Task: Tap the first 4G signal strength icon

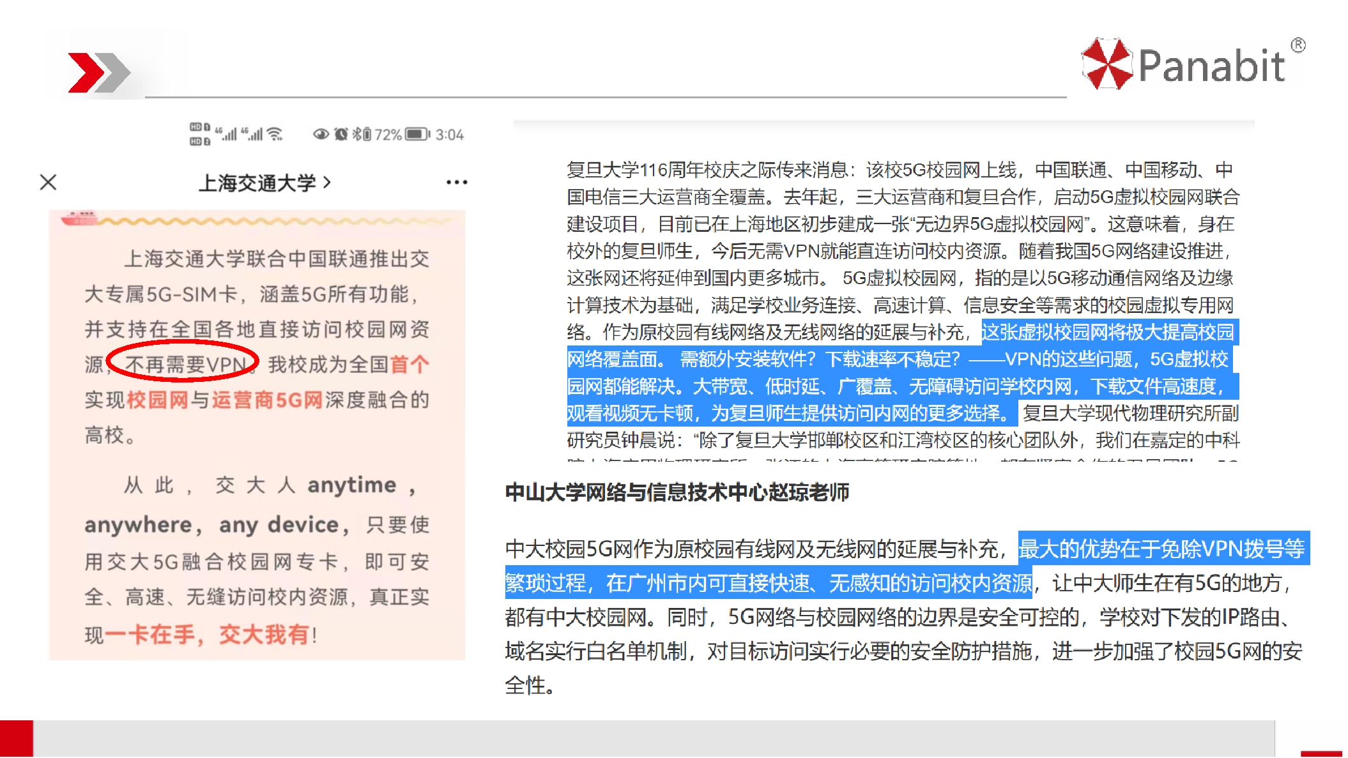Action: coord(226,134)
